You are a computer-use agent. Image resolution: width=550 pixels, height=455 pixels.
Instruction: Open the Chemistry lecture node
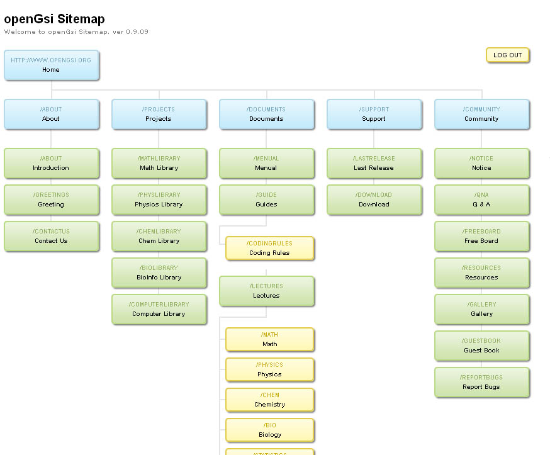(x=270, y=400)
